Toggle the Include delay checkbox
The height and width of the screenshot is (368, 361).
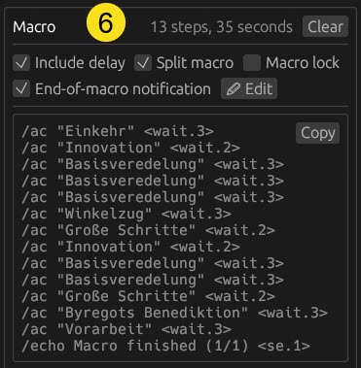21,63
